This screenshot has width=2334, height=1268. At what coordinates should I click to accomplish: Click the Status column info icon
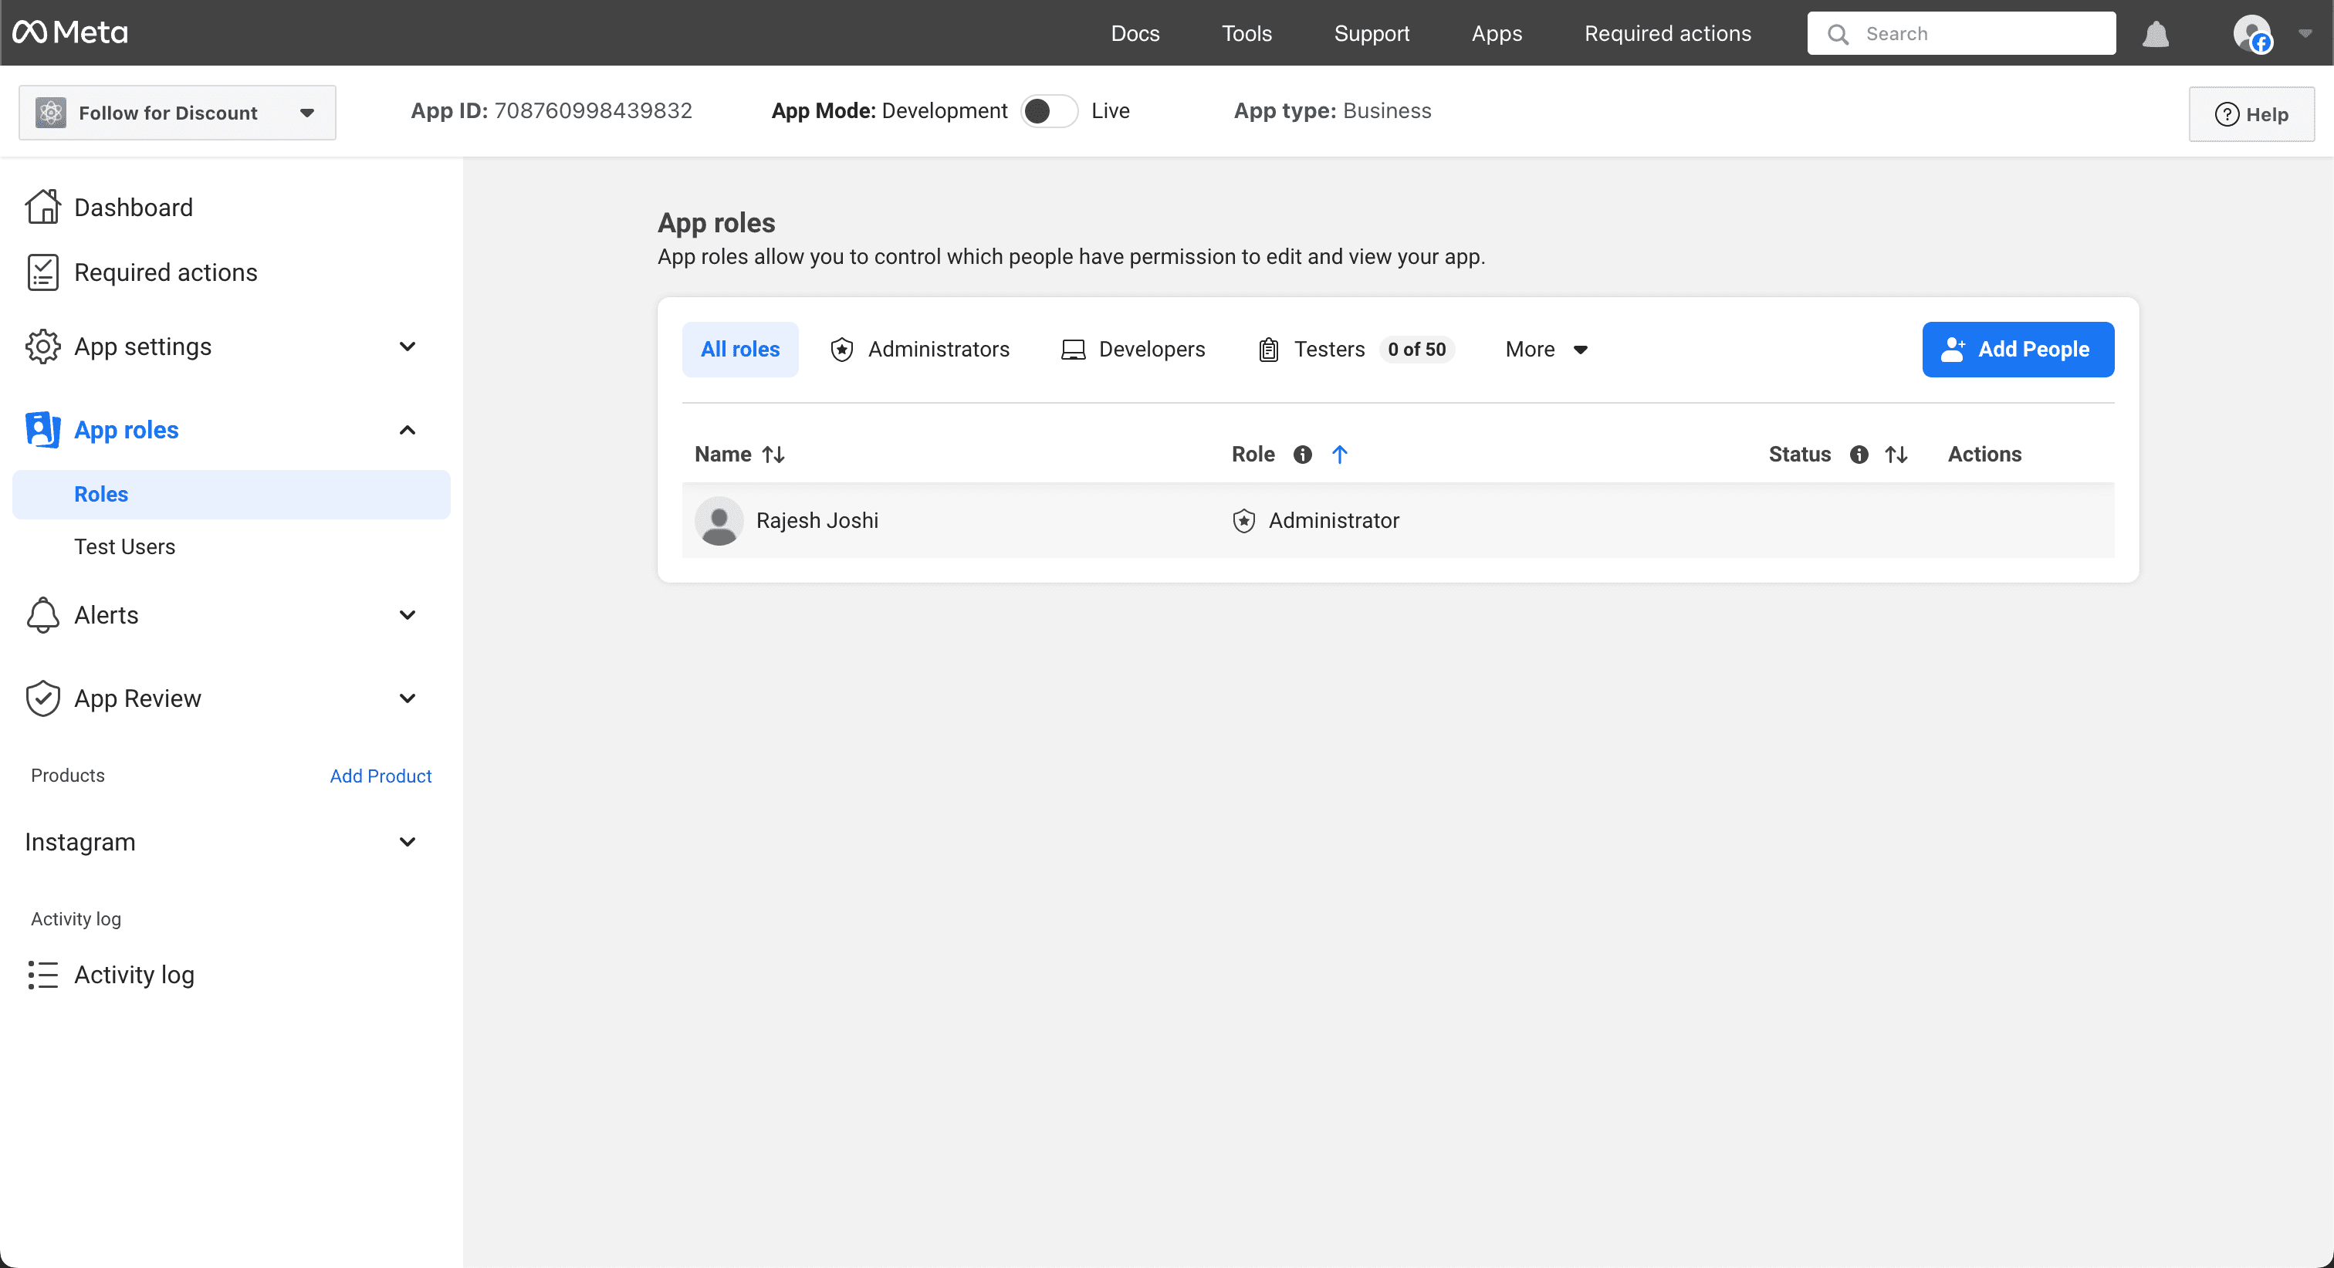pyautogui.click(x=1859, y=455)
